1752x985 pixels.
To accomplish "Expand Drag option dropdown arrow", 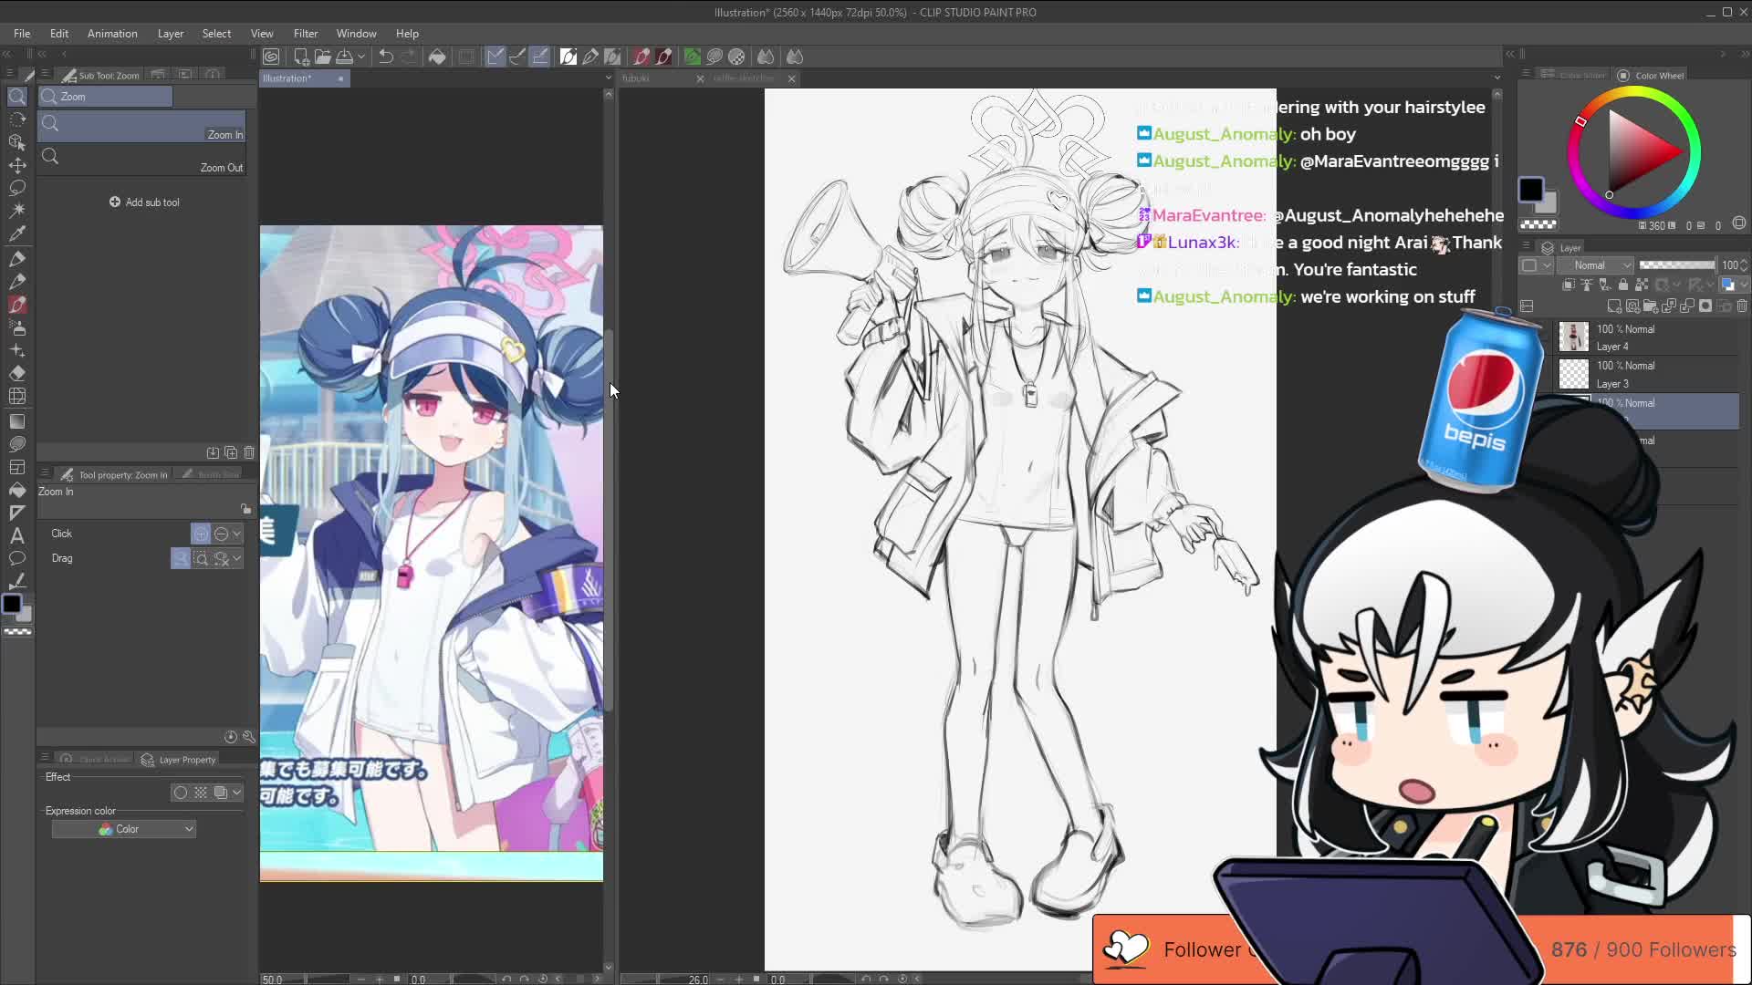I will [237, 558].
